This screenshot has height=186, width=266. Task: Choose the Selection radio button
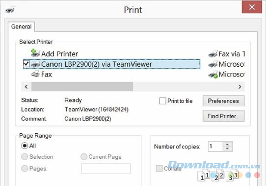coord(25,157)
